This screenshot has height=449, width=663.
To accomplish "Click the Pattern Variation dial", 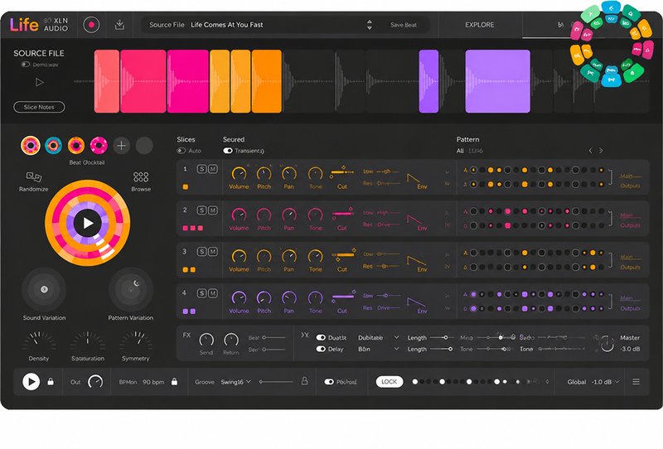I will pos(131,290).
